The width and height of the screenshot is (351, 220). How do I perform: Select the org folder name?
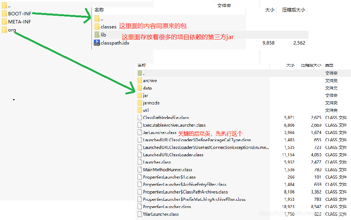point(12,30)
